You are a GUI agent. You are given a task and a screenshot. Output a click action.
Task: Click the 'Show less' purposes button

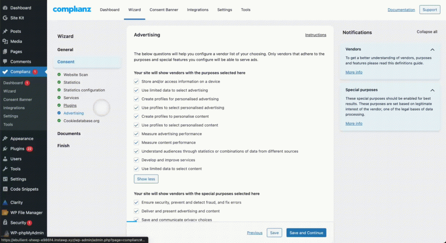coord(146,179)
